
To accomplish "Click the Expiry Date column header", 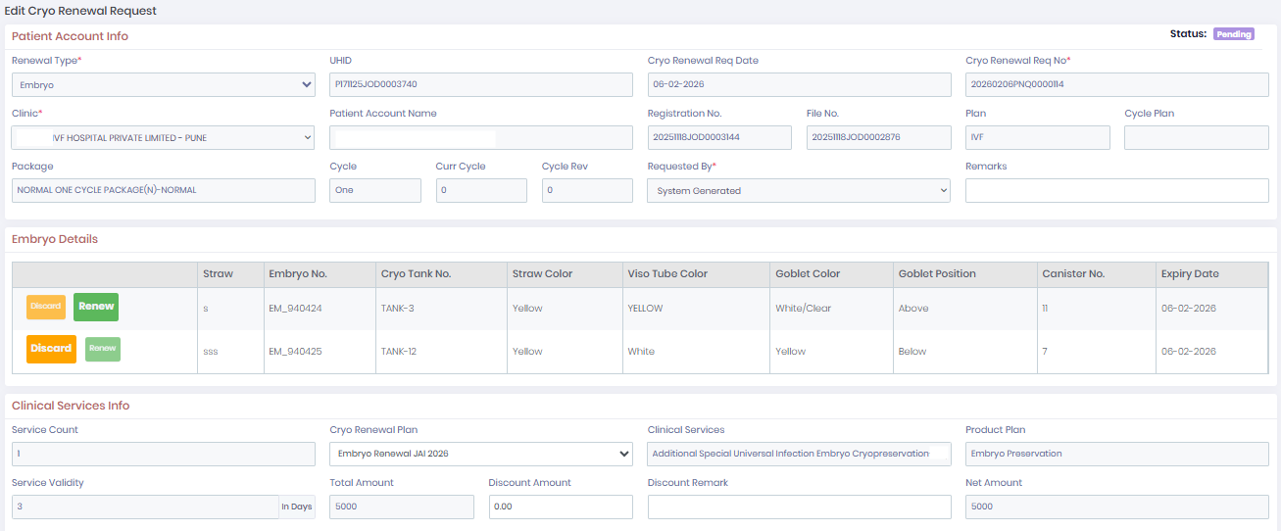I will (x=1190, y=274).
